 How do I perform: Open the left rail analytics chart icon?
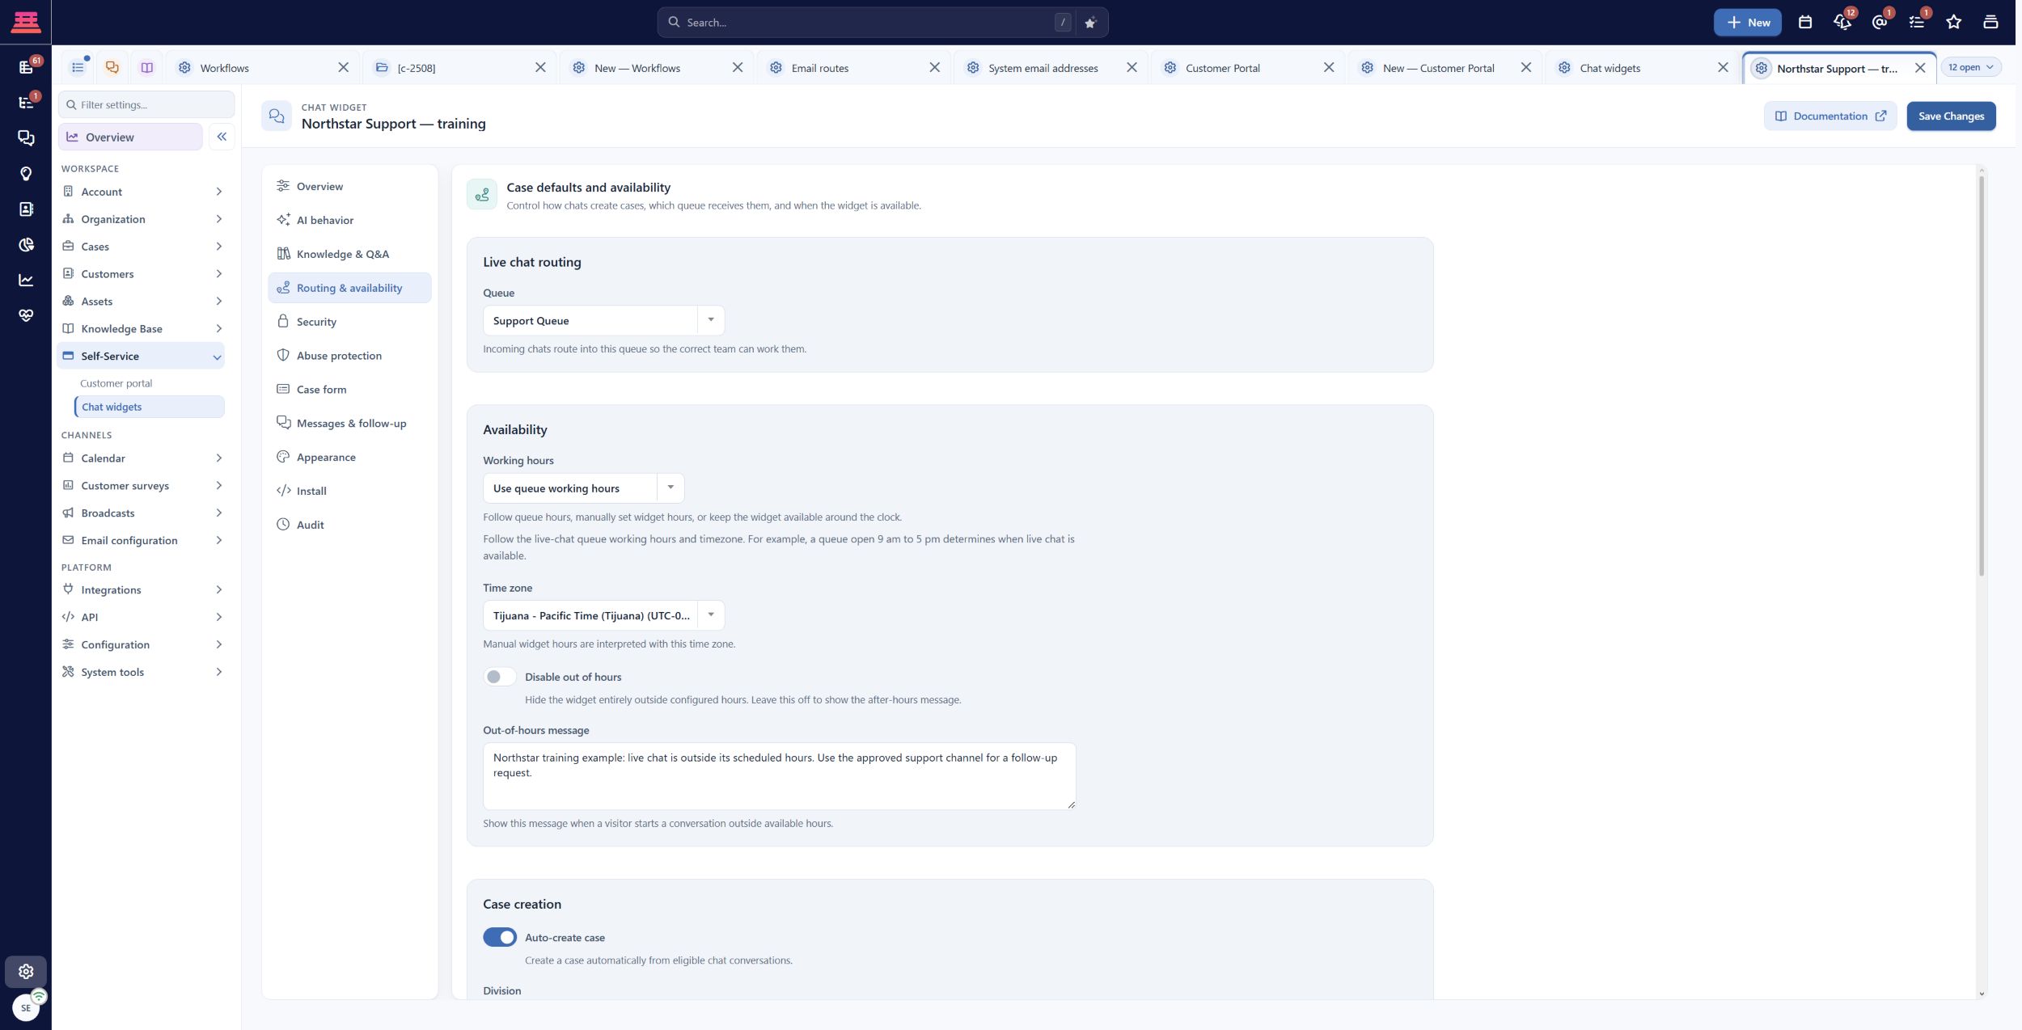[x=26, y=280]
